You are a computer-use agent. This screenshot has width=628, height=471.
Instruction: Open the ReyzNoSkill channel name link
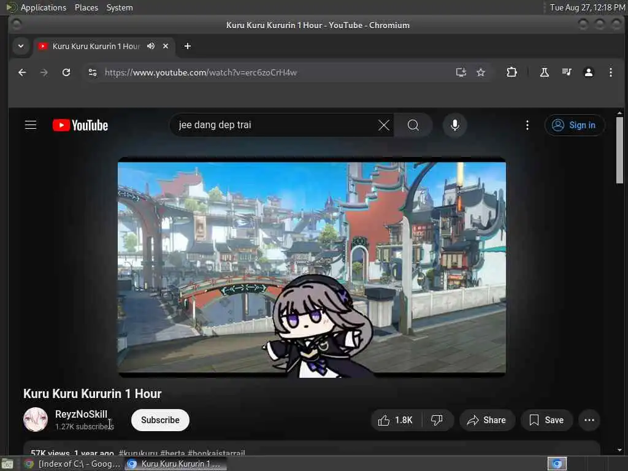[x=81, y=414]
